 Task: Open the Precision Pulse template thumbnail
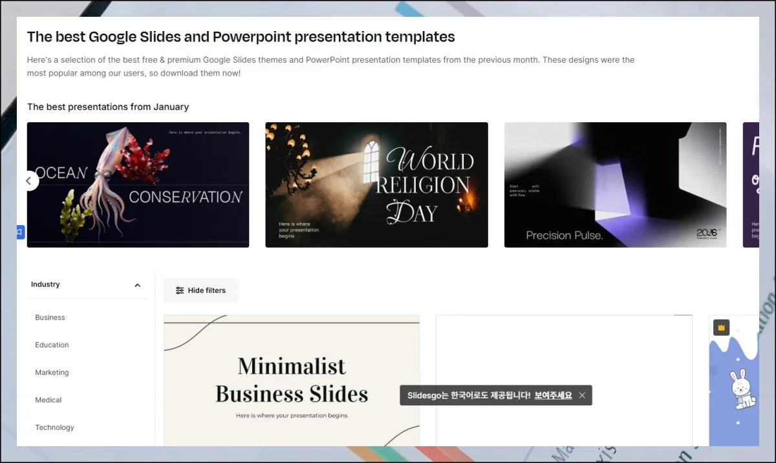[x=615, y=185]
